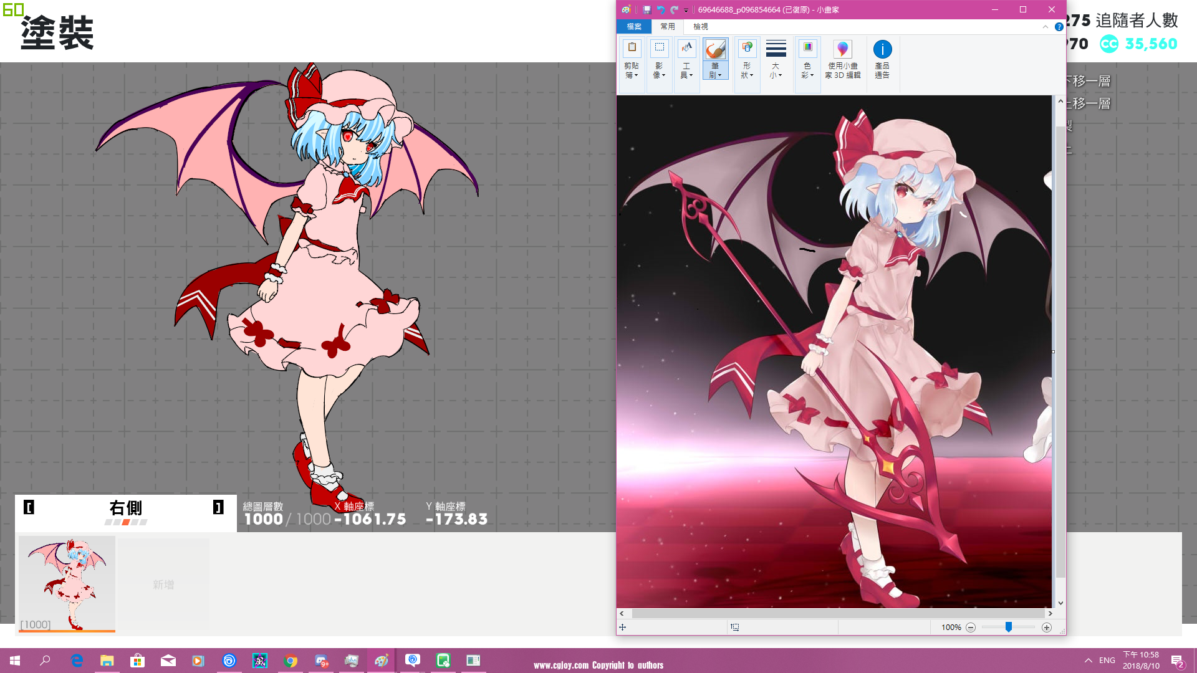Click the taskbar search magnifier icon
The width and height of the screenshot is (1197, 673).
tap(45, 661)
